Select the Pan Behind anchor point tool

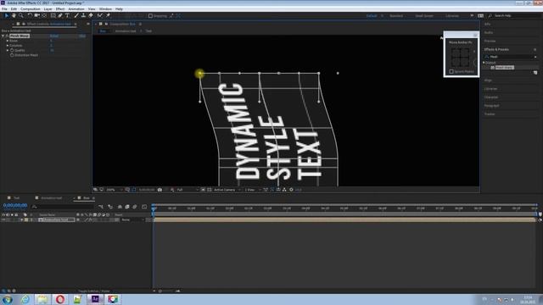[44, 15]
